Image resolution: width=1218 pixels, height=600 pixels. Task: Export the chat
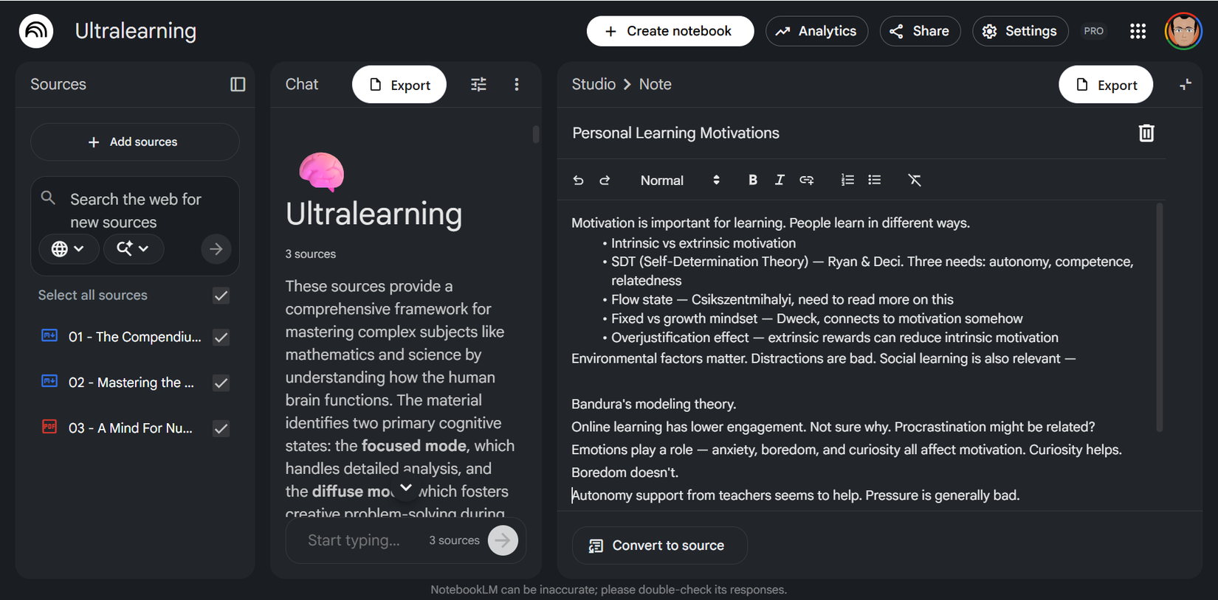[399, 85]
